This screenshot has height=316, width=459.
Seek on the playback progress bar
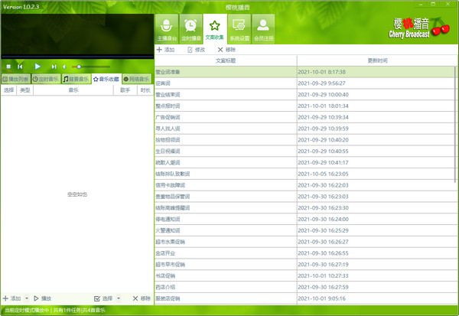click(77, 57)
